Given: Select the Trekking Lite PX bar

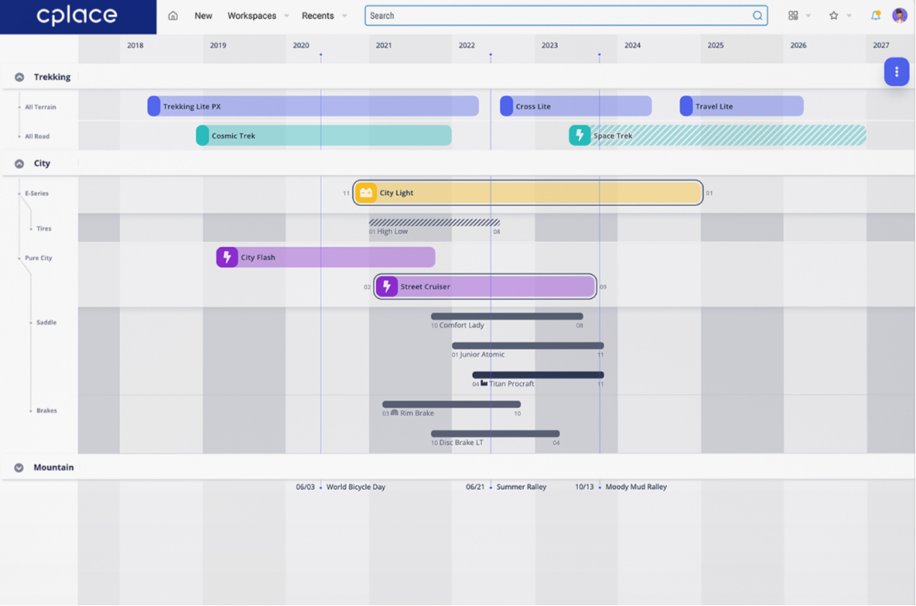Looking at the screenshot, I should point(313,106).
